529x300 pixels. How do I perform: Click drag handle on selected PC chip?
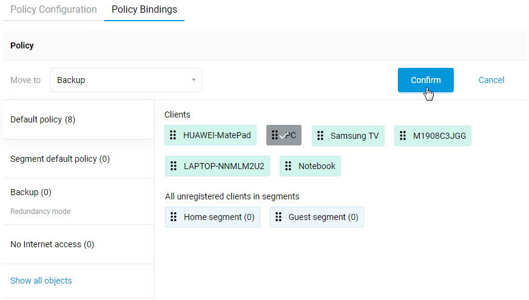click(x=275, y=135)
